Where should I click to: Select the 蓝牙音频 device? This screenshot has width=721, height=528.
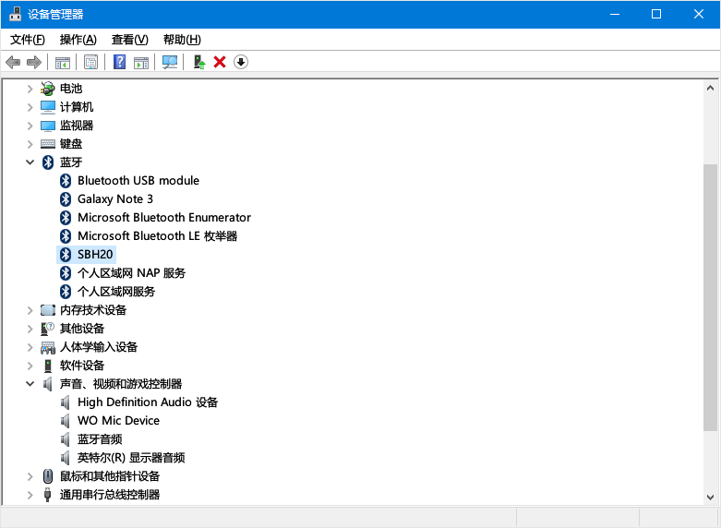(100, 439)
